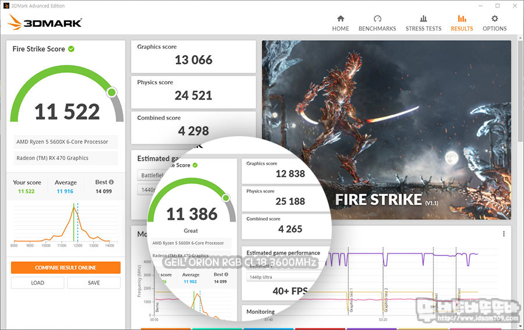Screen dimensions: 524x330
Task: Click the main score 11 522
Action: (x=67, y=112)
